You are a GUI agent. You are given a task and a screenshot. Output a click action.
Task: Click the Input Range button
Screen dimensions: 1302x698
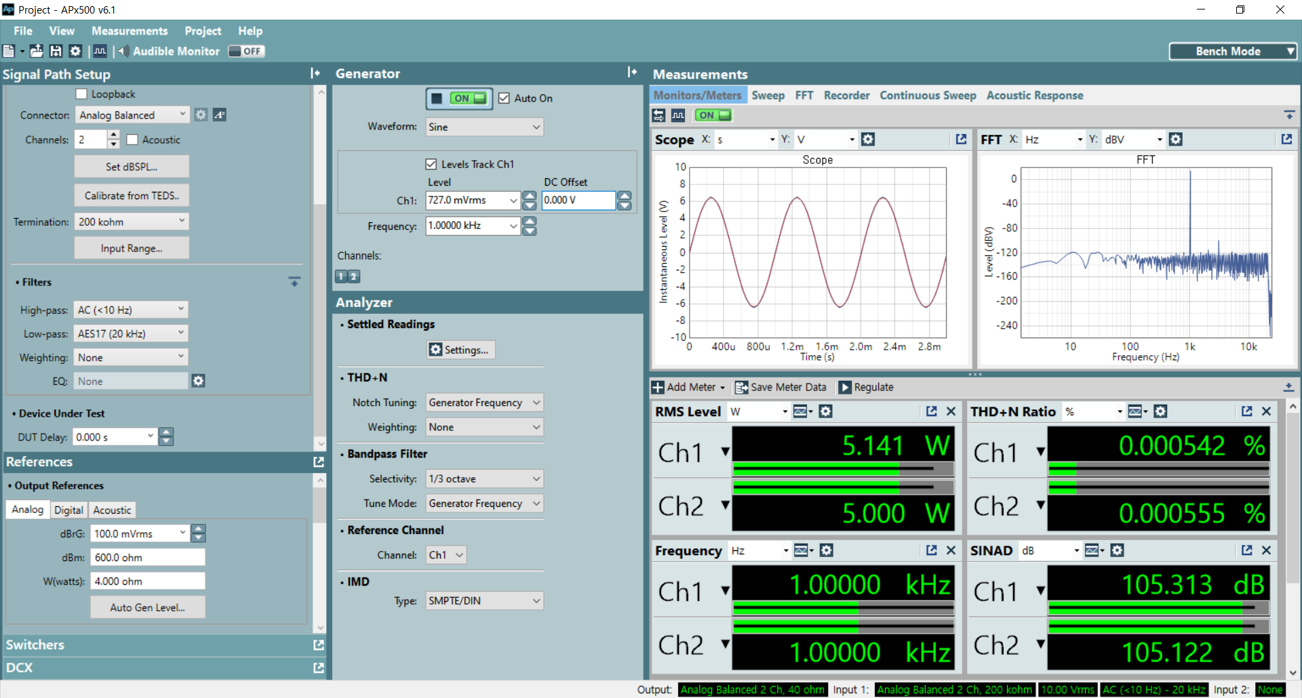click(x=132, y=248)
